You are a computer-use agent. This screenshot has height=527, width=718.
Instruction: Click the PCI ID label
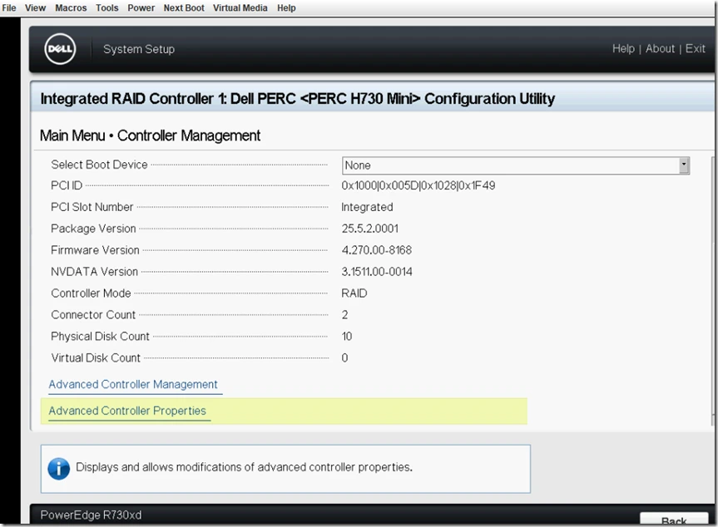coord(67,185)
